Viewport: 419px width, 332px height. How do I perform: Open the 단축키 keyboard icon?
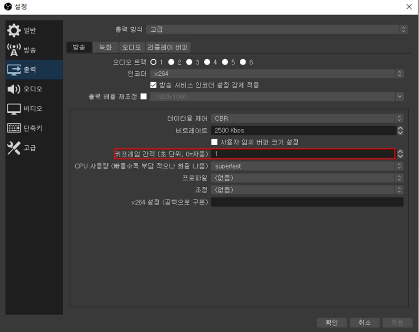[14, 128]
